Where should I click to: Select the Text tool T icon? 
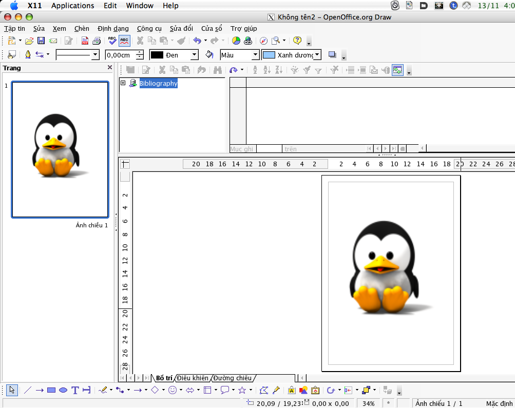pos(75,390)
